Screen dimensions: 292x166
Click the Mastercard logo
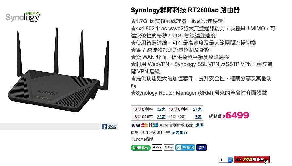(x=144, y=125)
